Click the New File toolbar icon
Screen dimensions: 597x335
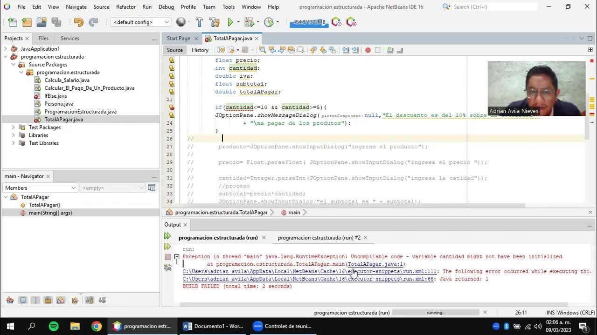[x=13, y=22]
